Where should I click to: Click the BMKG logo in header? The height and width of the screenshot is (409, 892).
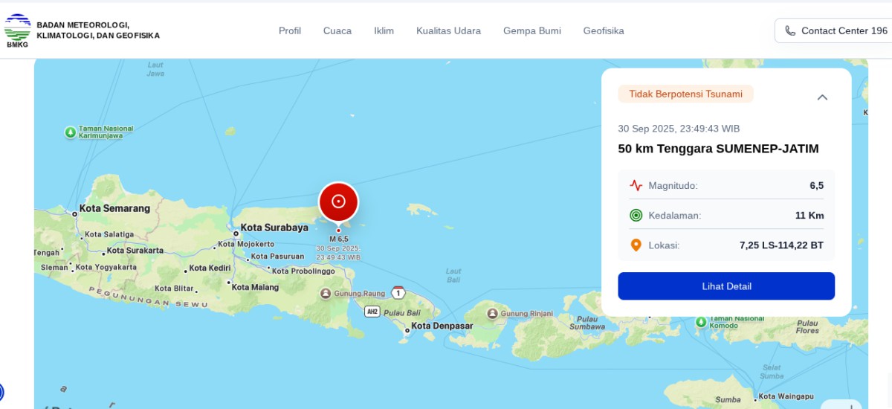pyautogui.click(x=18, y=30)
